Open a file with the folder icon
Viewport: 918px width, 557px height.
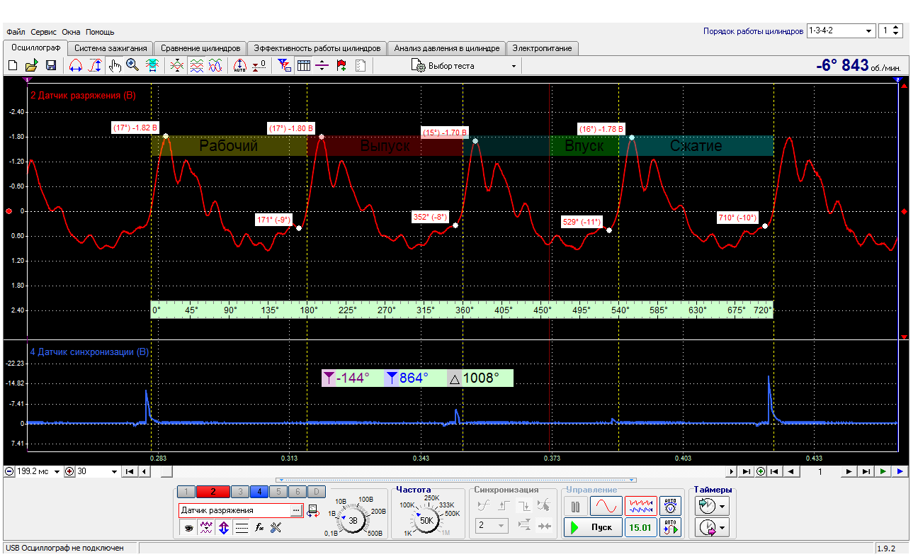[31, 65]
